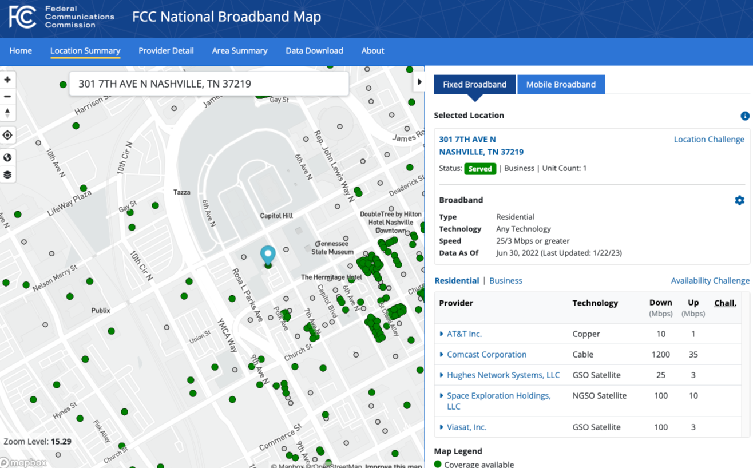The height and width of the screenshot is (468, 753).
Task: Reset map bearing with compass icon
Action: click(x=7, y=113)
